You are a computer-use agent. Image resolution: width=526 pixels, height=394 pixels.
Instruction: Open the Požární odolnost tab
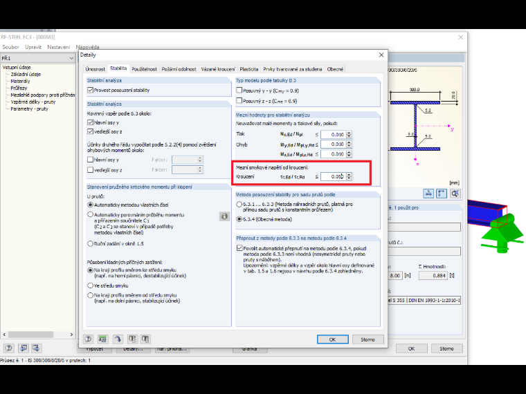[x=179, y=69]
